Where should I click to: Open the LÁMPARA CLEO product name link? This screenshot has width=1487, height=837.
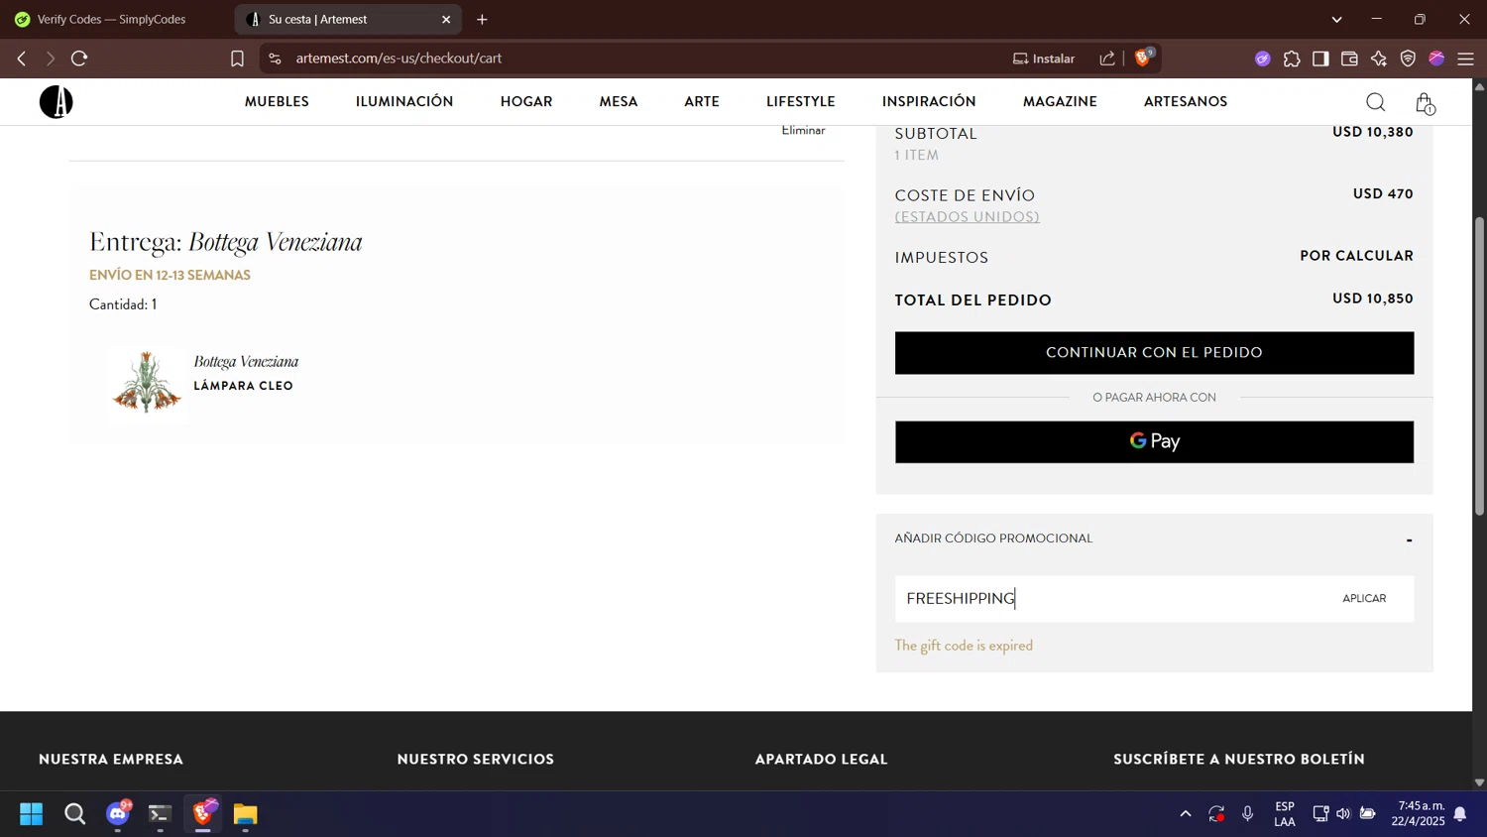point(243,386)
